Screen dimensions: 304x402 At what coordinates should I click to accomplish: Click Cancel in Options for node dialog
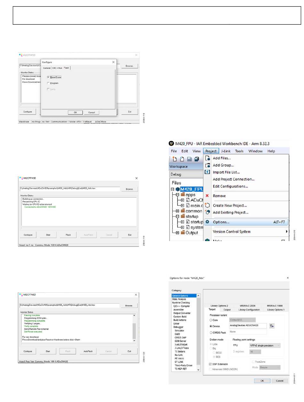[x=280, y=381]
